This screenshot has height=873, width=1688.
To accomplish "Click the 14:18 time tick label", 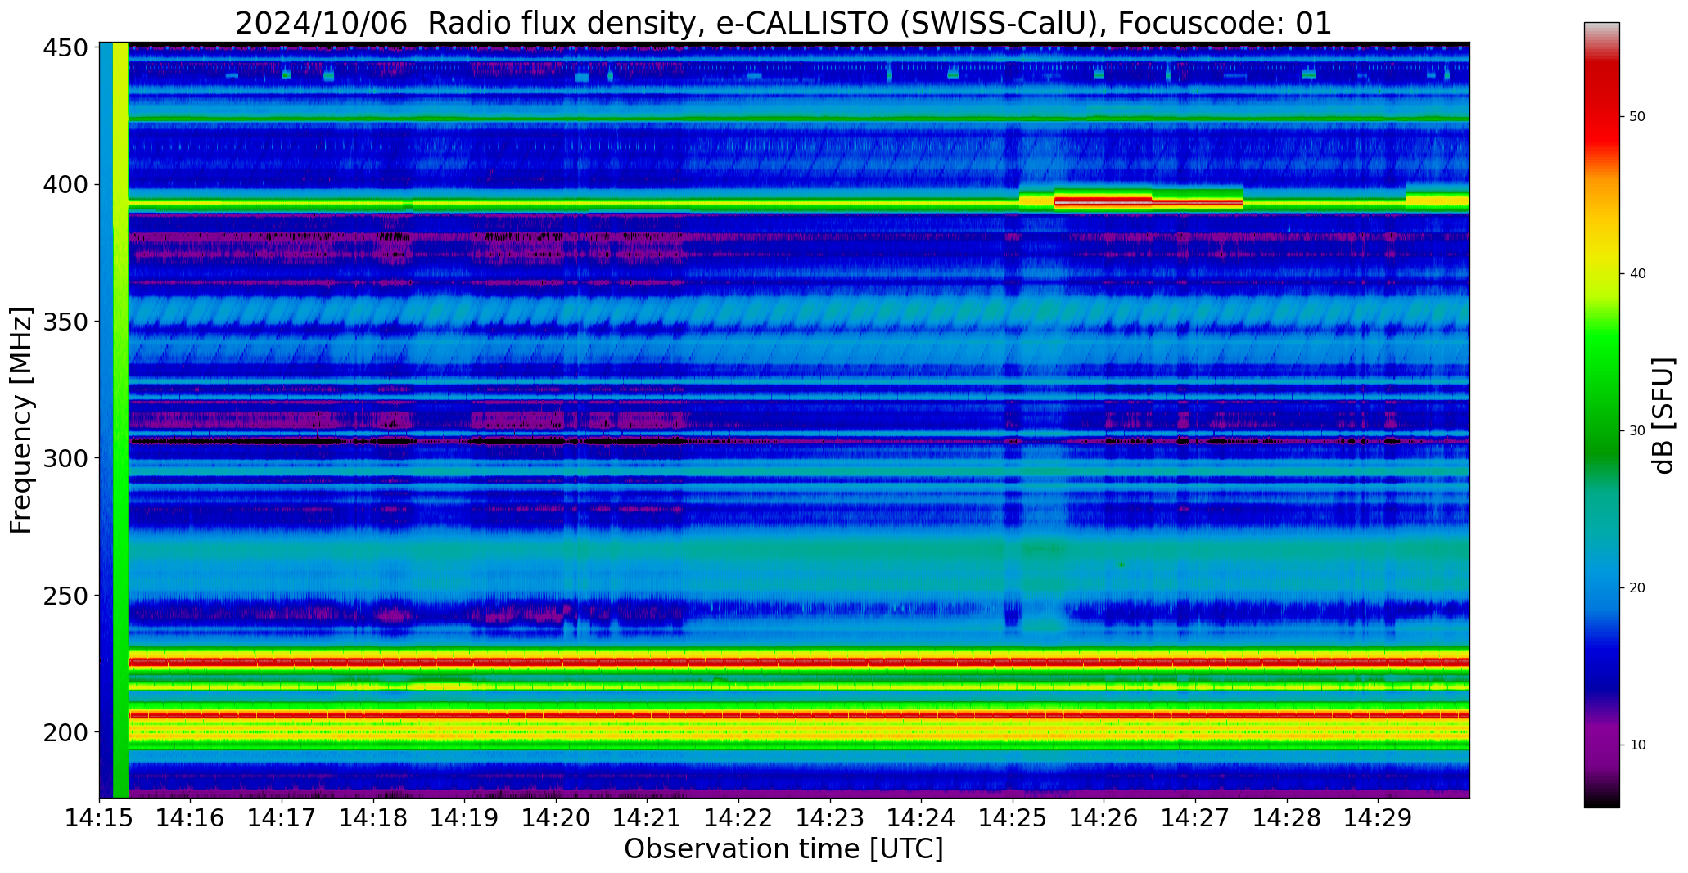I will [373, 817].
